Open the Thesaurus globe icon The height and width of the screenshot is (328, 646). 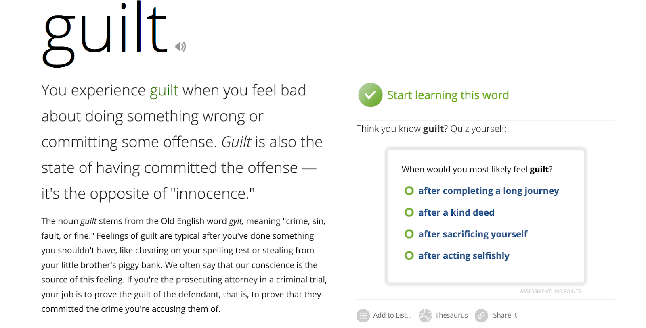(425, 316)
